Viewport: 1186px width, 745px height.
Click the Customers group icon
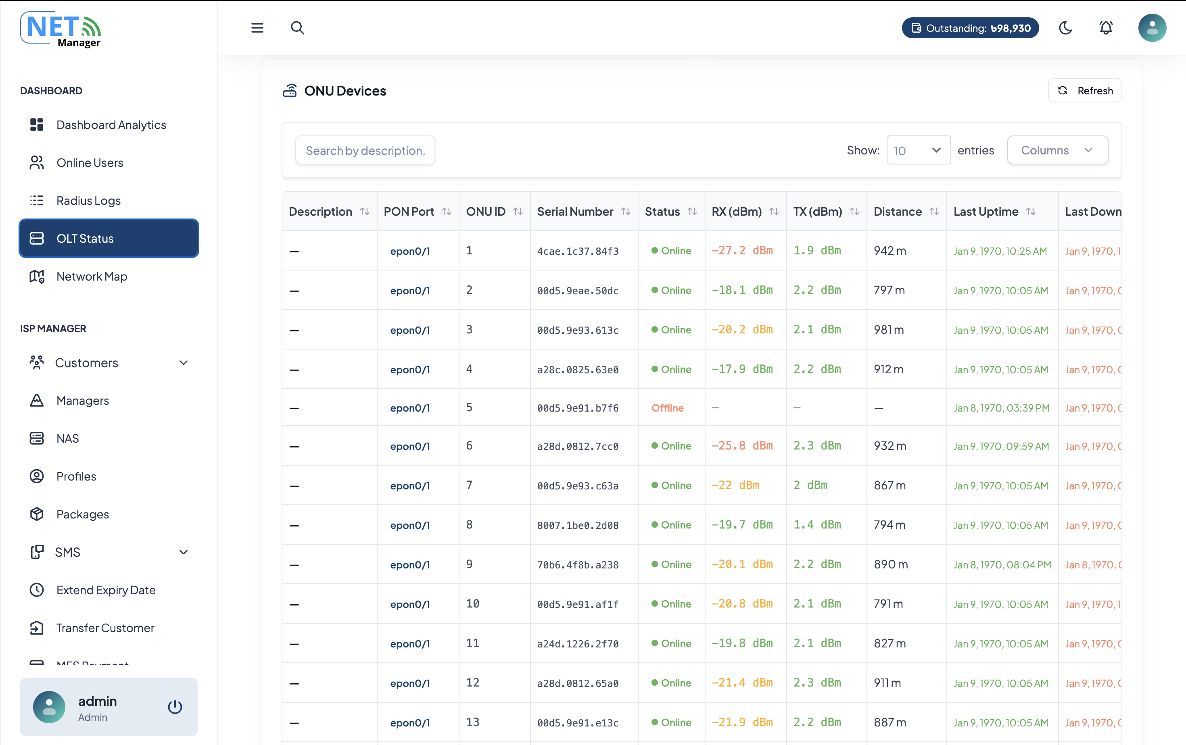pyautogui.click(x=36, y=363)
